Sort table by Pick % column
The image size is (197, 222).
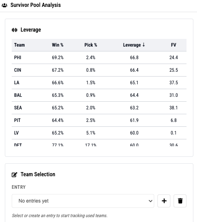(91, 45)
